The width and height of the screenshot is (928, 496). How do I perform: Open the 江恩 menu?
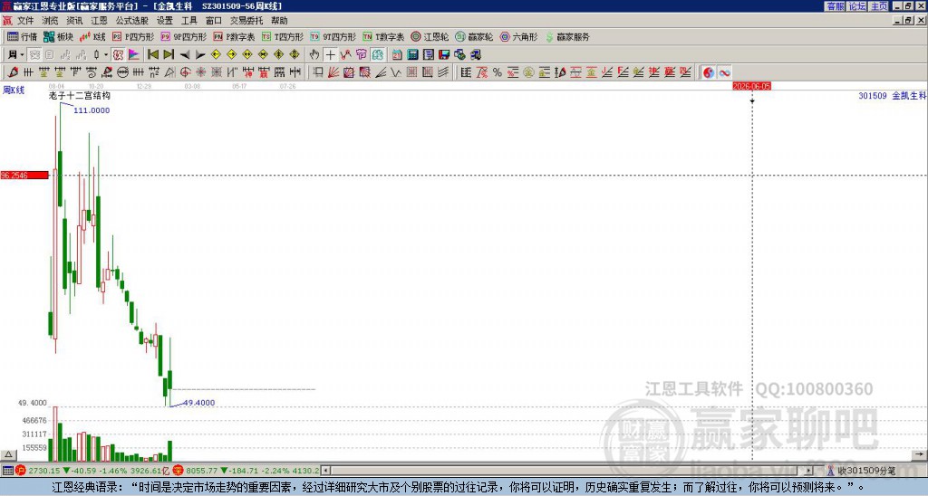click(99, 21)
